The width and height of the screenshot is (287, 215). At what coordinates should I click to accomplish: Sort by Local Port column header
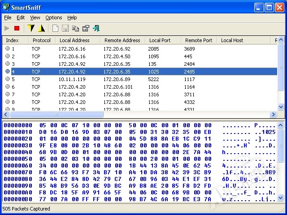pos(160,40)
